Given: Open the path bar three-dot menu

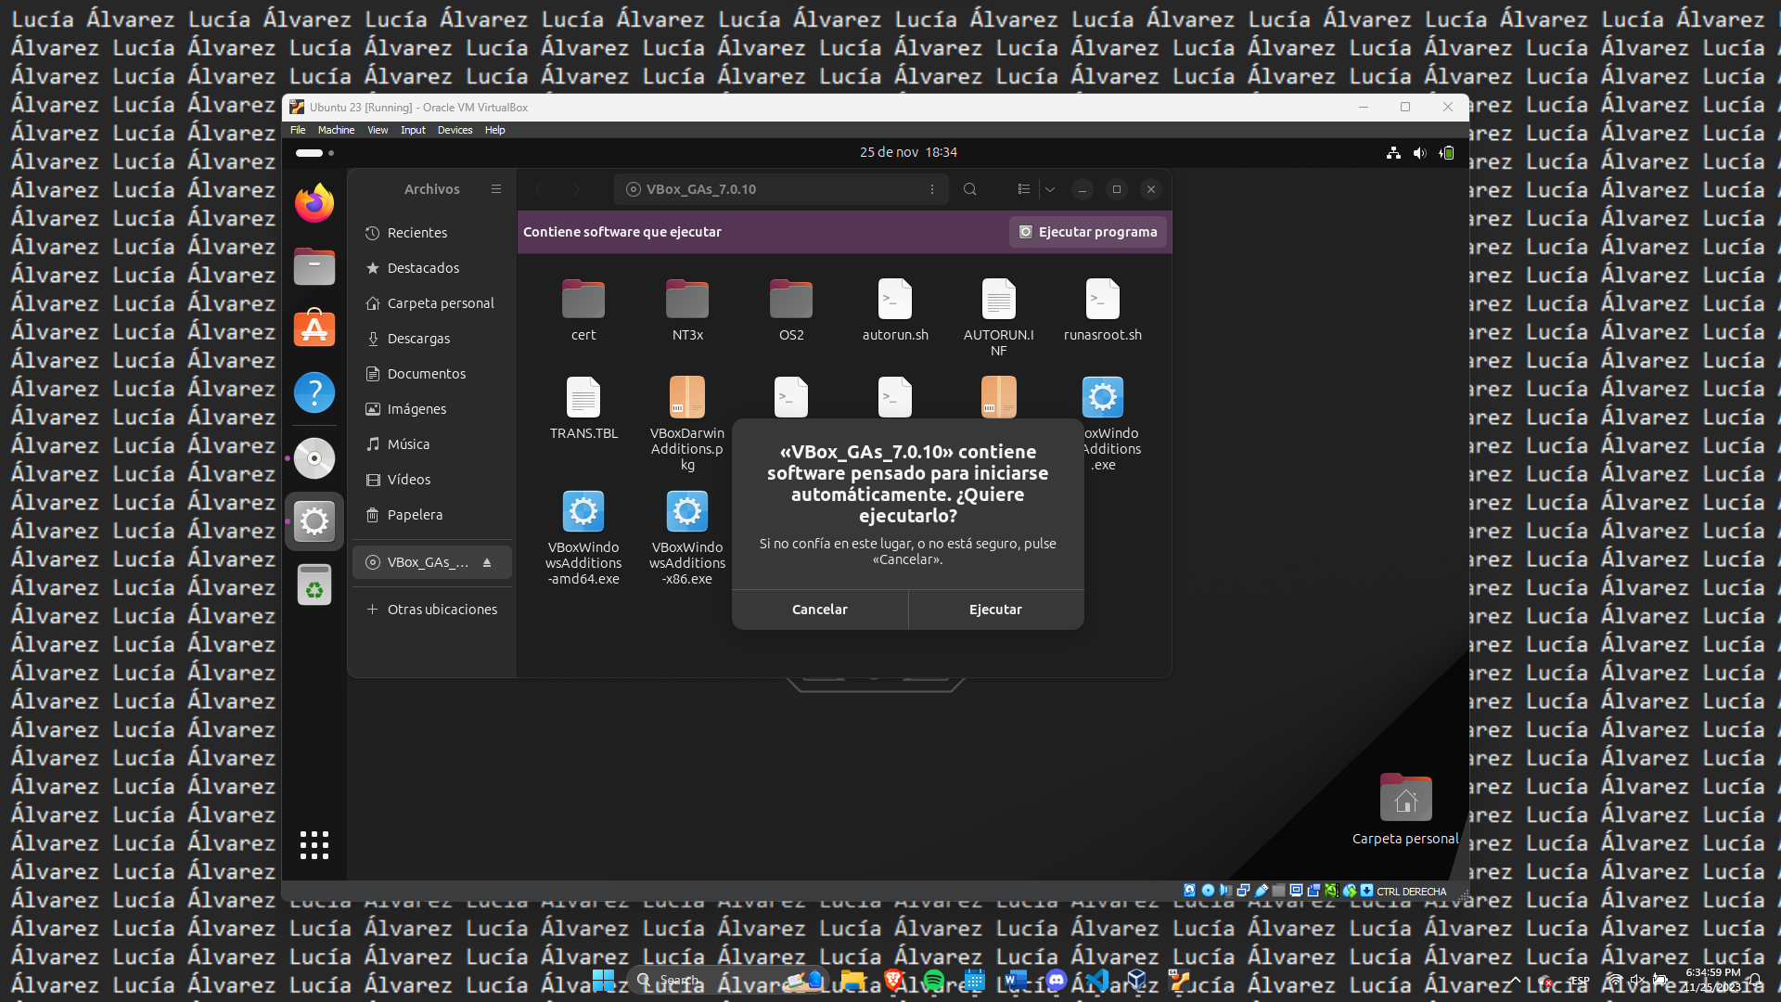Looking at the screenshot, I should click(932, 189).
